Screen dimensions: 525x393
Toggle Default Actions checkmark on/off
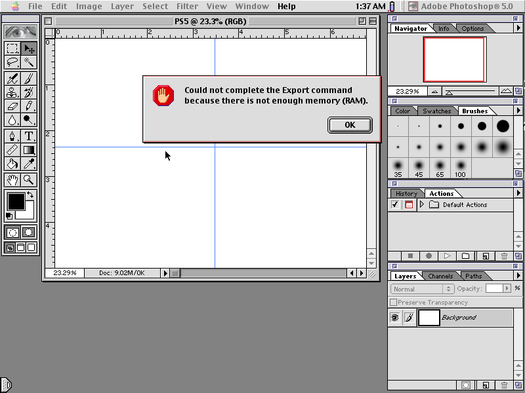coord(395,204)
